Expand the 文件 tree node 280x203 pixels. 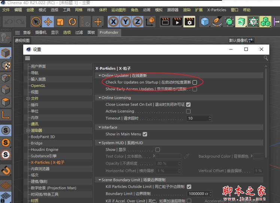coord(28,99)
